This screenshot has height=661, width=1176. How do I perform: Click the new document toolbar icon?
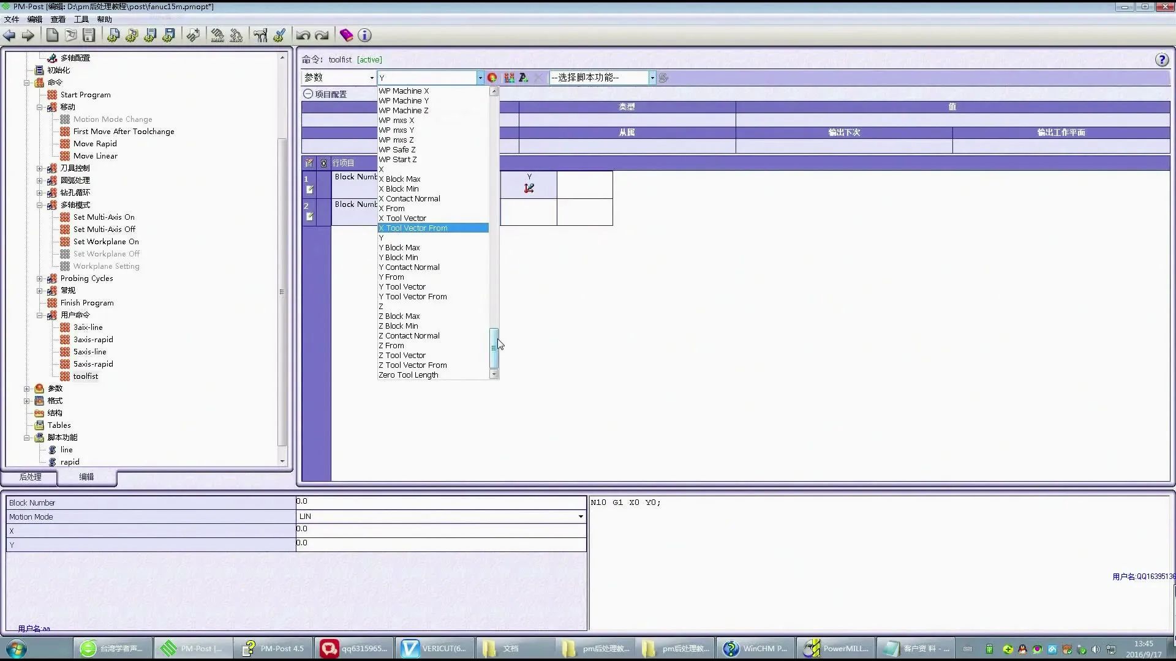pos(53,35)
